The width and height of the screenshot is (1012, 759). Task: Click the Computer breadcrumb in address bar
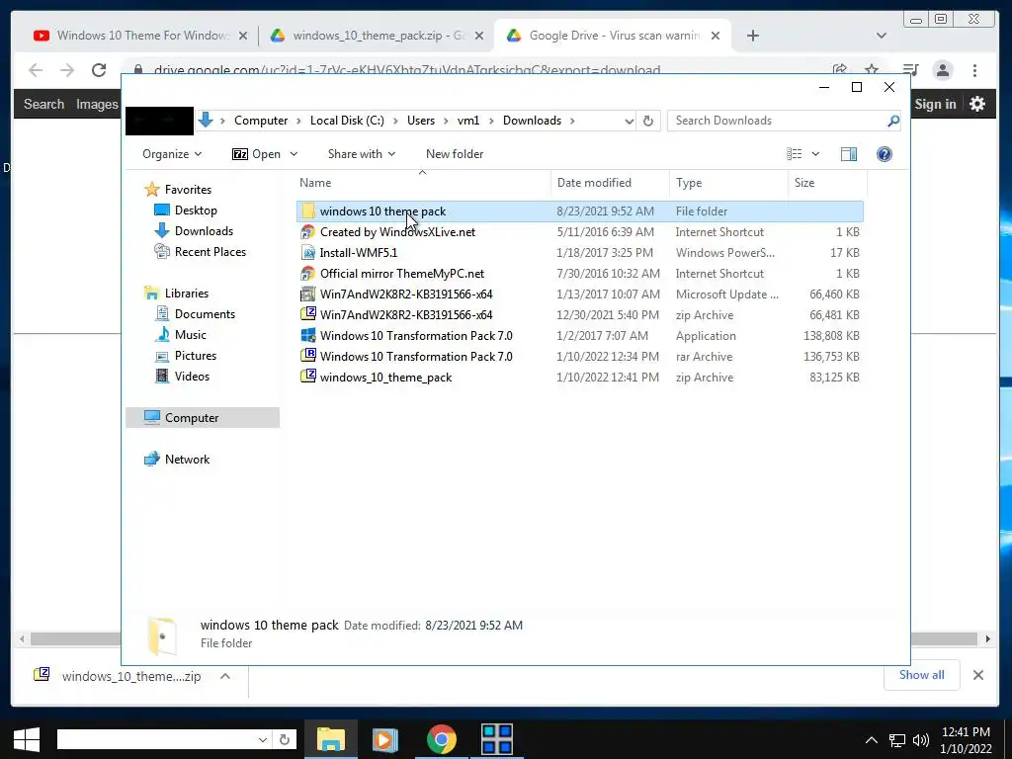pos(261,121)
